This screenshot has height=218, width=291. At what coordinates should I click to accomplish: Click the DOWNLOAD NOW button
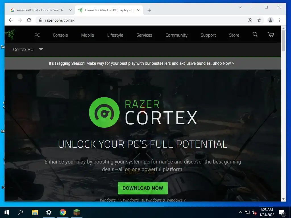coord(143,188)
